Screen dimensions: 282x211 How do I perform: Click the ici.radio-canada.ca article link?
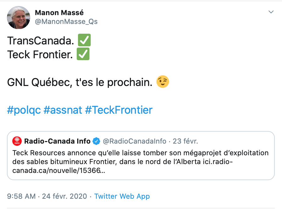[x=57, y=170]
